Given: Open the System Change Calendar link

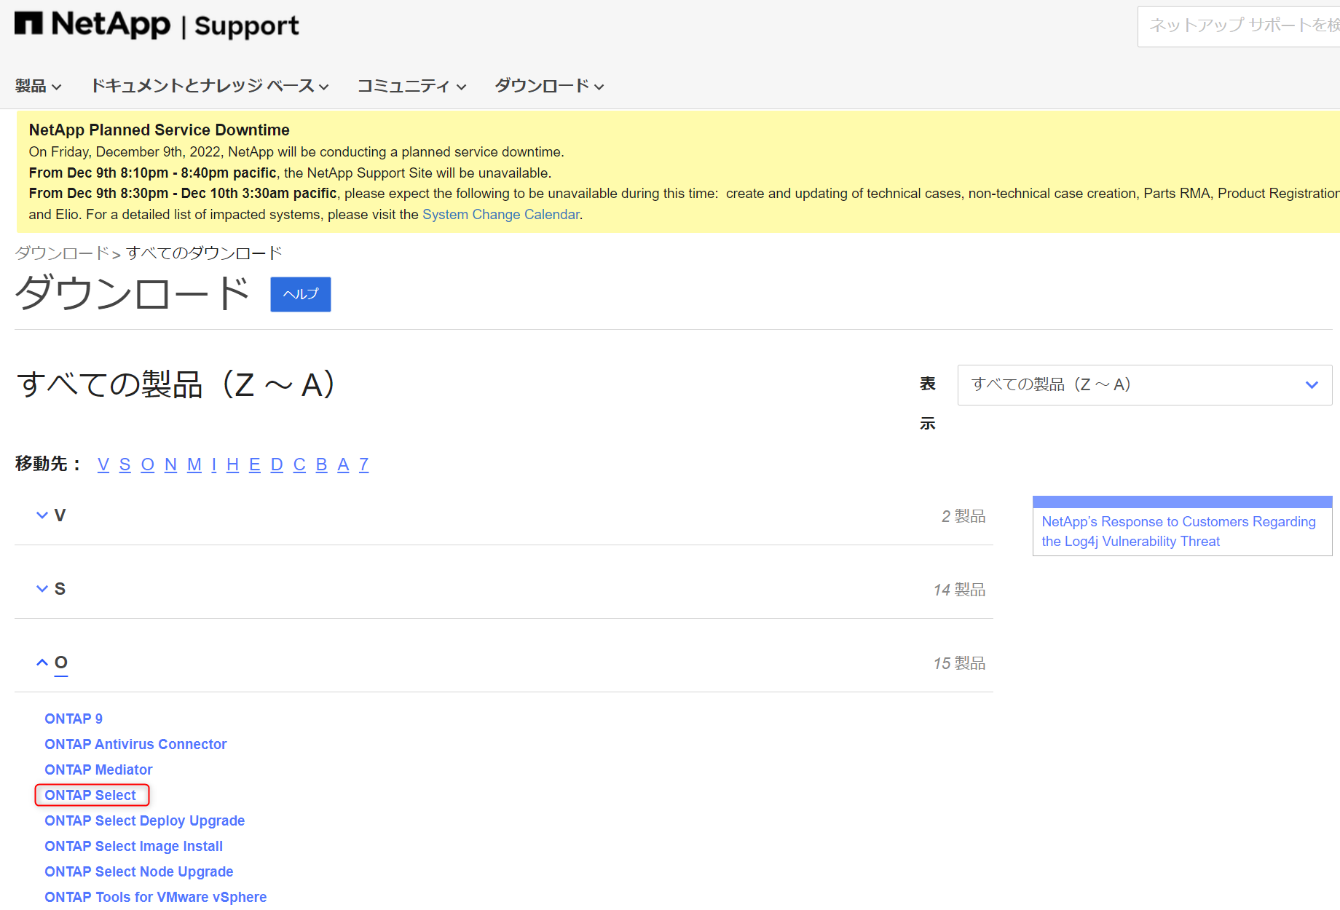Looking at the screenshot, I should [x=500, y=214].
